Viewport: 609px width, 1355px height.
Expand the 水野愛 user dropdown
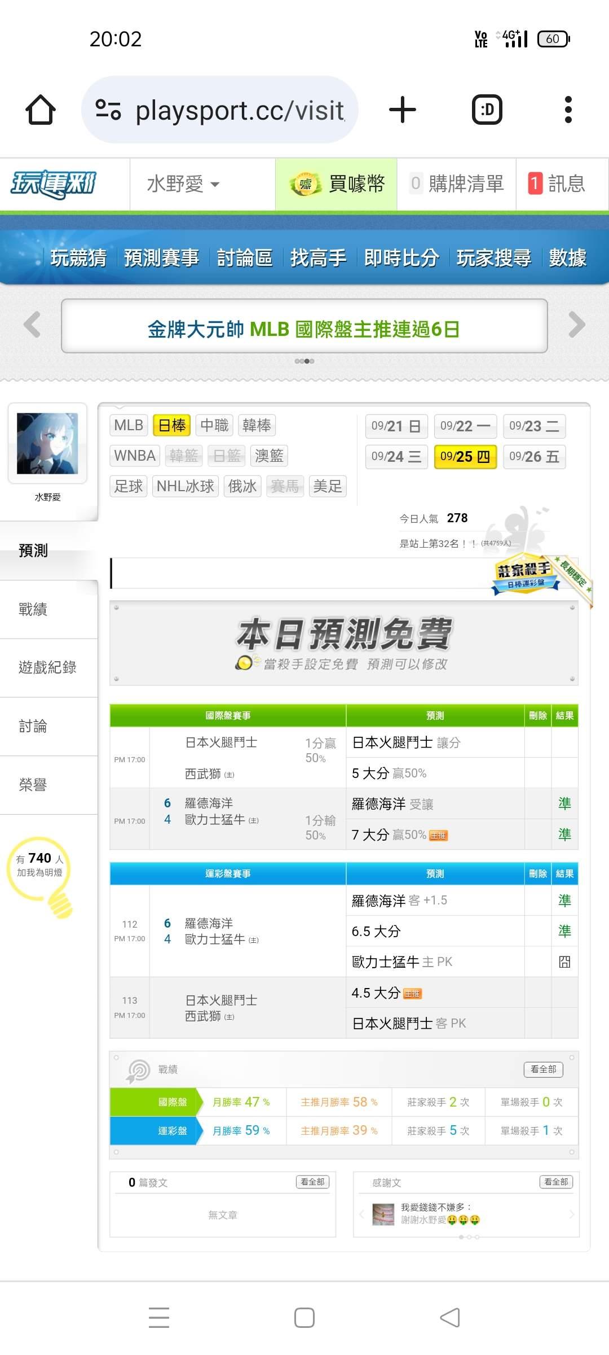point(183,184)
